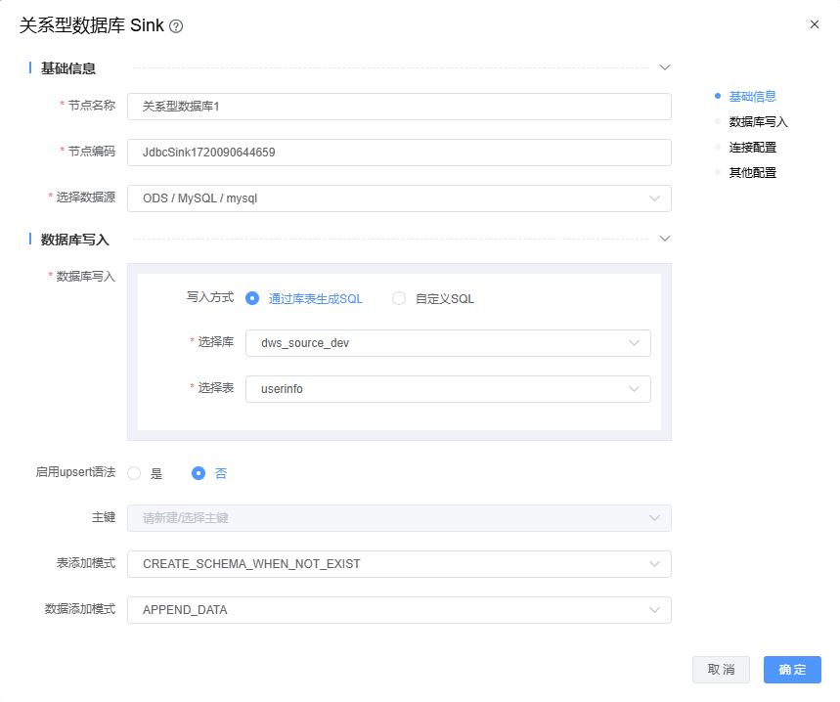Click the help icon beside 关系型数据库 Sink title
Viewport: 840px width, 702px height.
pos(176,26)
